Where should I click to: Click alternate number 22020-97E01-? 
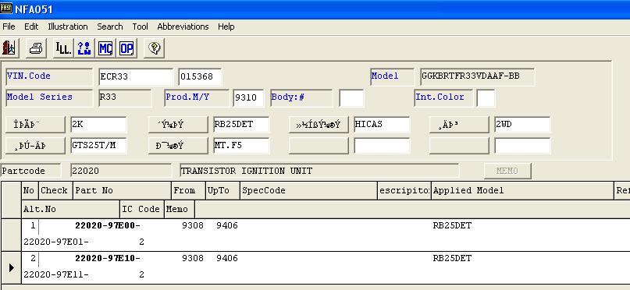(56, 242)
